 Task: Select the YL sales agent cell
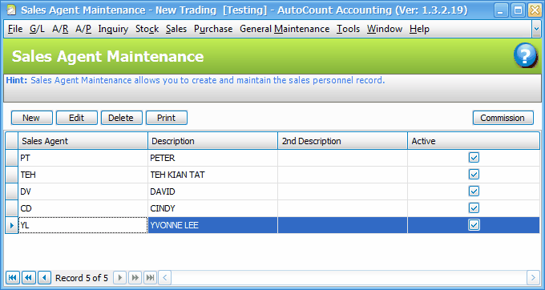pos(83,225)
